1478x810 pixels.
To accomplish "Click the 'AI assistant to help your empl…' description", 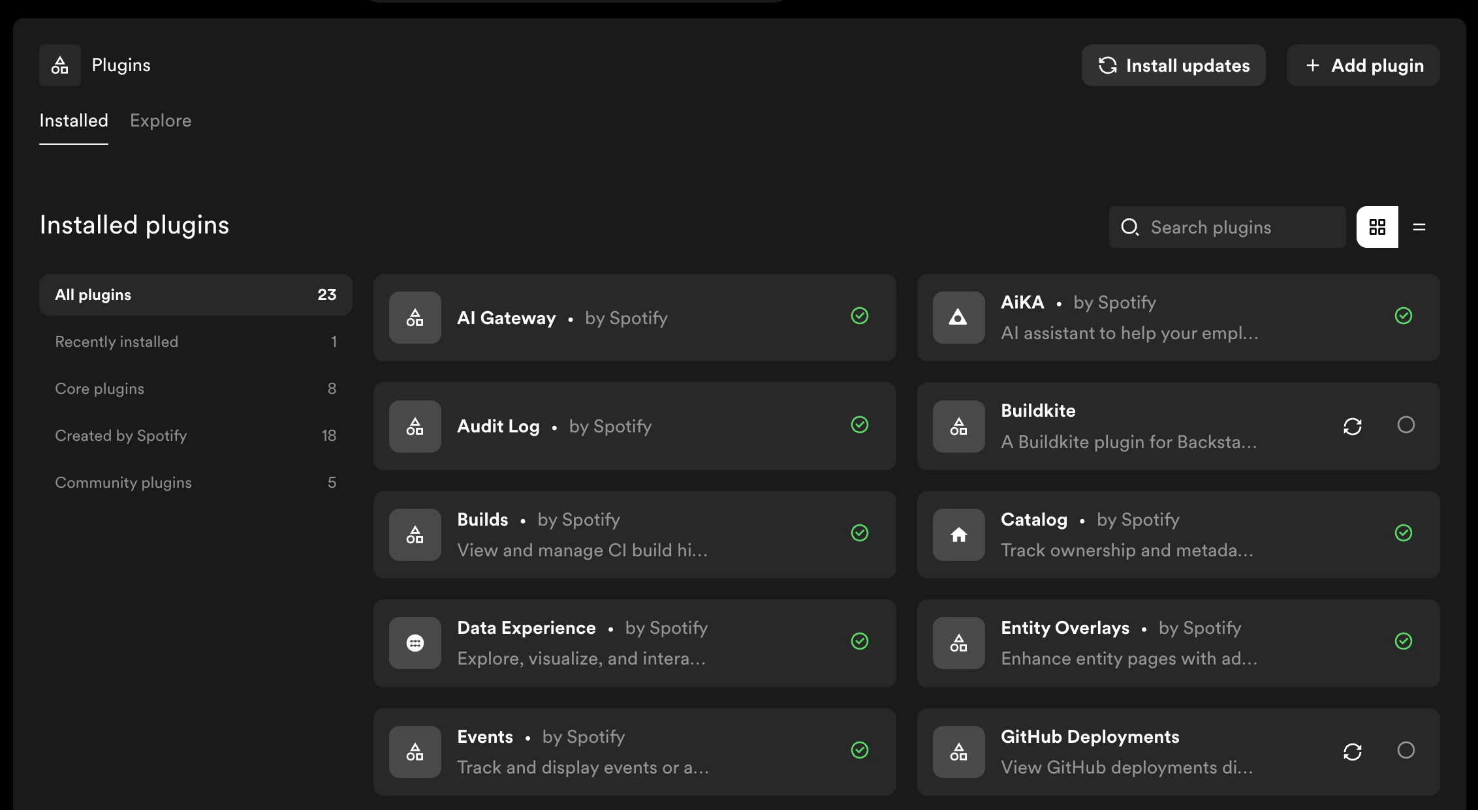I will pyautogui.click(x=1129, y=333).
